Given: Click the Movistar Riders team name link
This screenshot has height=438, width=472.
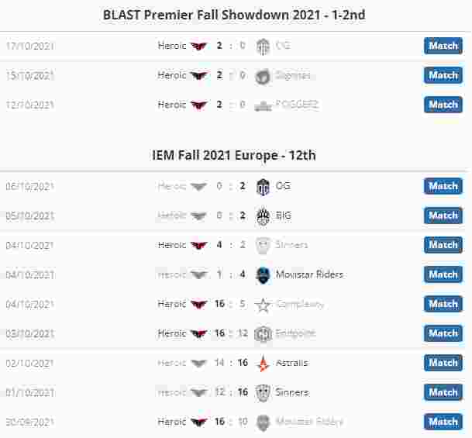Looking at the screenshot, I should (x=309, y=274).
